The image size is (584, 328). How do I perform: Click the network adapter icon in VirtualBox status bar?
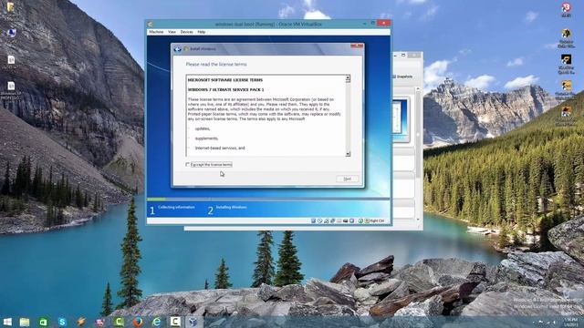[x=327, y=220]
